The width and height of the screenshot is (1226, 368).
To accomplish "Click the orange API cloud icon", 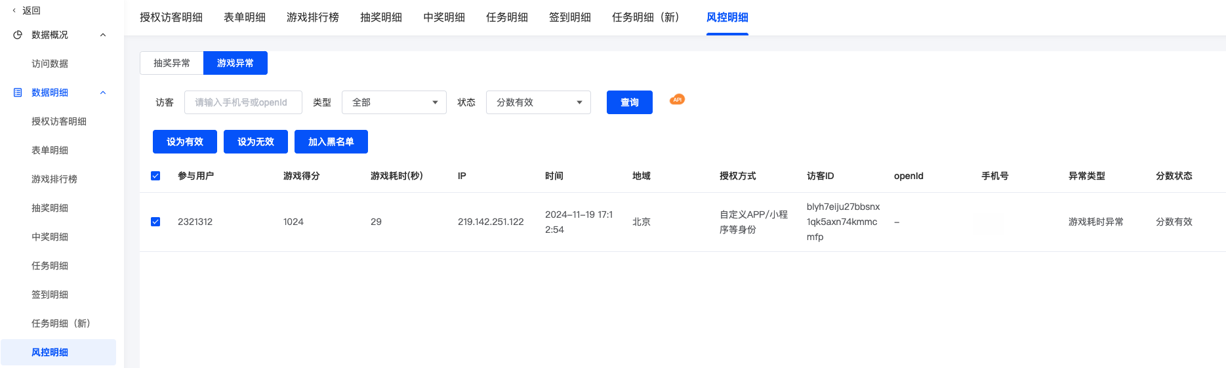I will point(677,100).
